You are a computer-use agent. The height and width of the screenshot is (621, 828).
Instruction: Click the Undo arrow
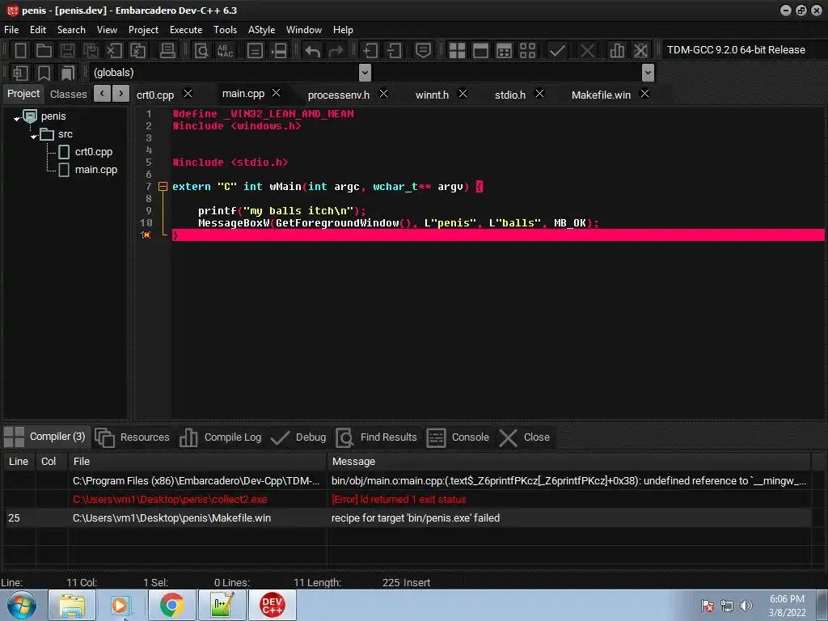pos(313,51)
